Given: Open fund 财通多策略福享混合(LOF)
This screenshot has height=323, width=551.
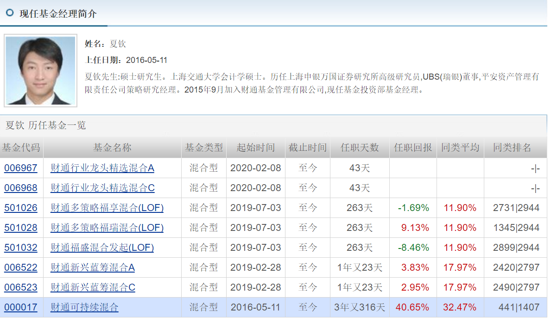Looking at the screenshot, I should click(107, 208).
